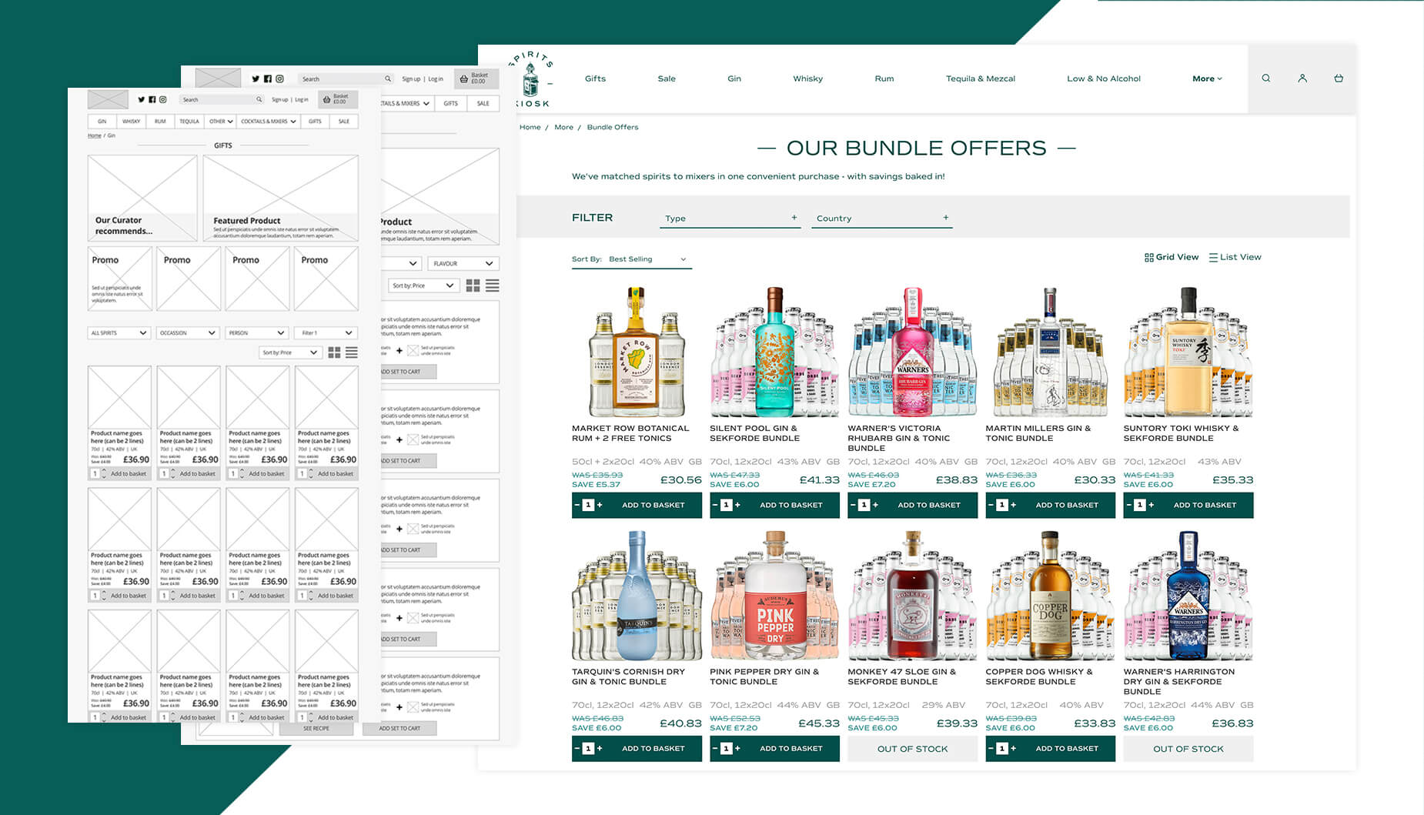Click Home breadcrumb link on bundle page
Image resolution: width=1424 pixels, height=815 pixels.
click(x=530, y=127)
